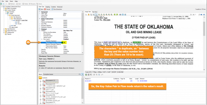The image size is (207, 105).
Task: Switch to the Scripting tab
Action: [48, 7]
